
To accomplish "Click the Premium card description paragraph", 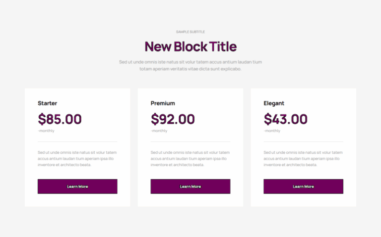I will tap(190, 158).
